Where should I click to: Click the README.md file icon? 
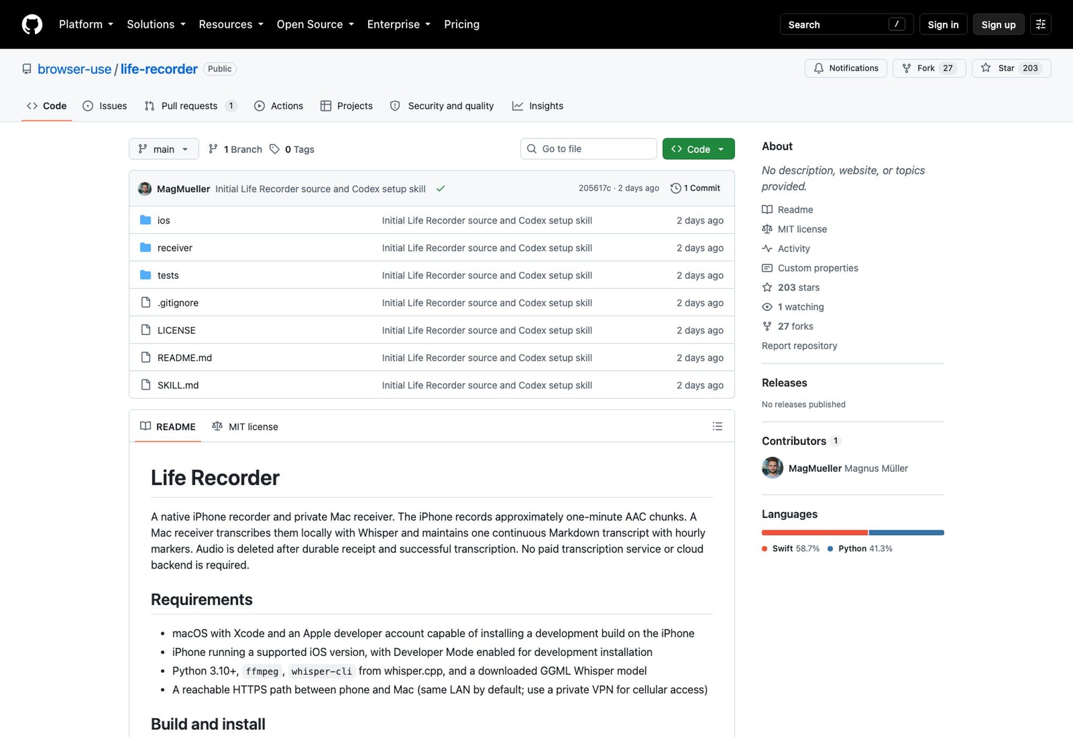[x=145, y=357]
